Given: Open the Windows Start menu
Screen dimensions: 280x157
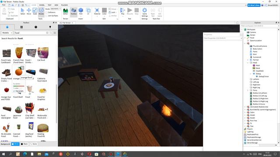Looking at the screenshot, I should coord(3,154).
